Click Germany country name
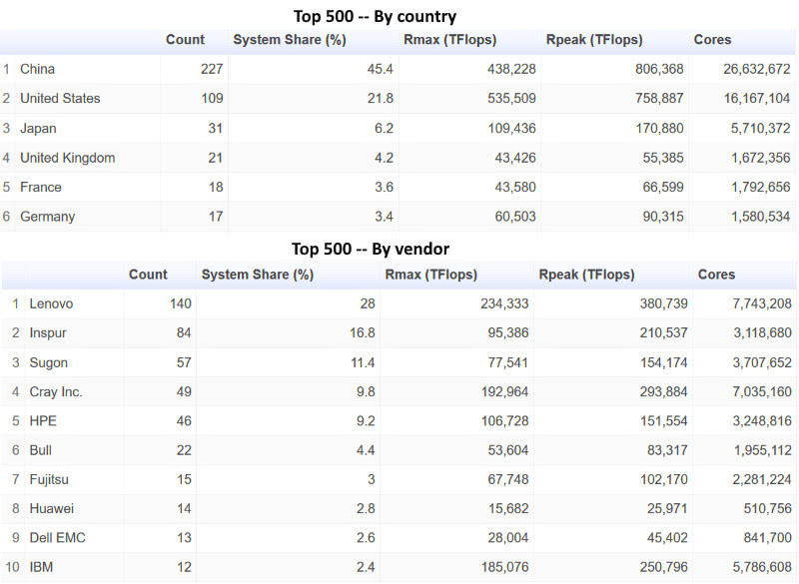Image resolution: width=799 pixels, height=584 pixels. 47,217
